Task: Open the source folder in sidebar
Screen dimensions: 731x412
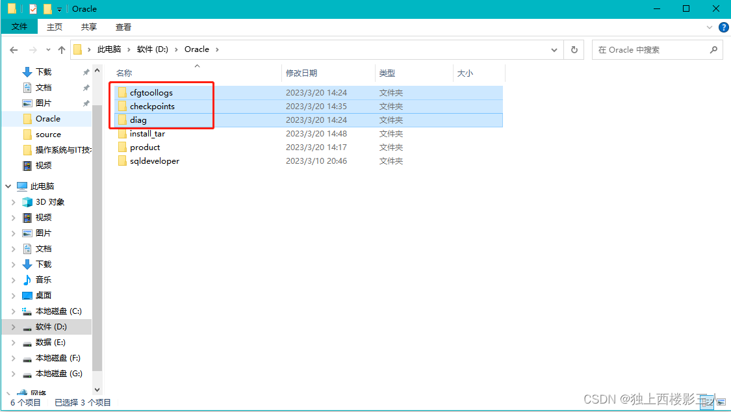Action: [49, 135]
